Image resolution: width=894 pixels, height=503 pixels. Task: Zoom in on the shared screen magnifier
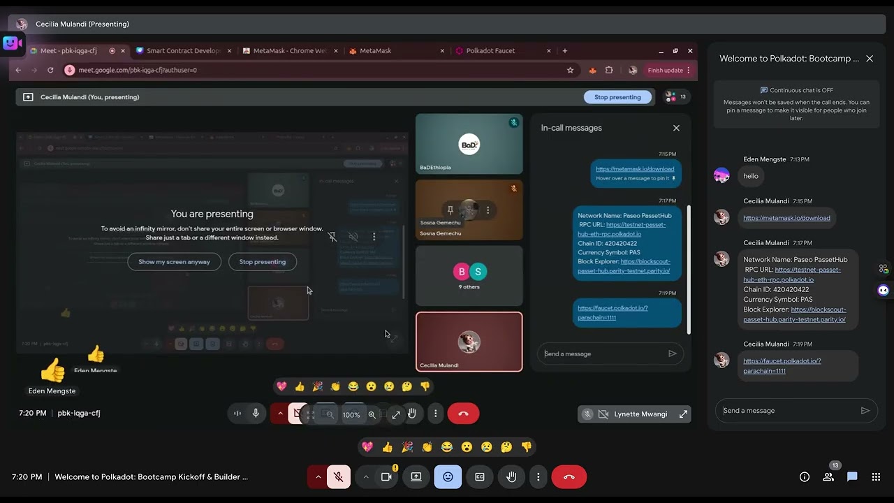coord(372,414)
